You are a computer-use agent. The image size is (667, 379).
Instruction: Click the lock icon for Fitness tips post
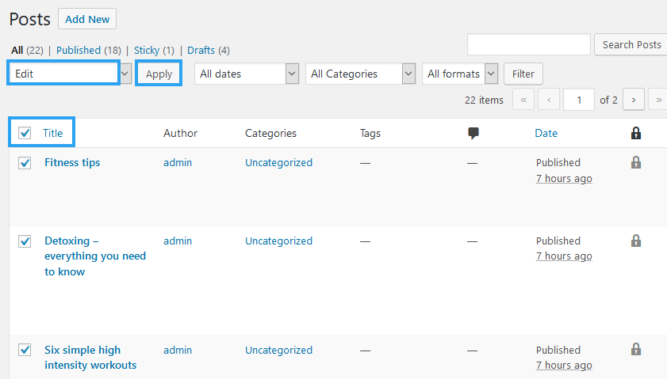click(x=635, y=162)
